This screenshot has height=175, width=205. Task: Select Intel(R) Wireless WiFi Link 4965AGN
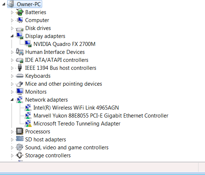tap(76, 108)
